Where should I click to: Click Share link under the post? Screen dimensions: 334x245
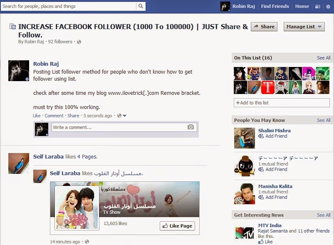click(x=73, y=116)
